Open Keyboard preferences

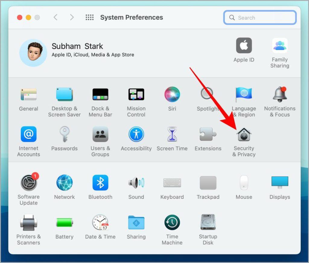click(x=172, y=183)
